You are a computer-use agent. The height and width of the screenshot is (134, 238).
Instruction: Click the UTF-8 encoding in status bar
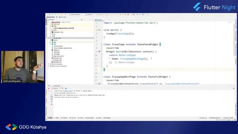pos(223,120)
